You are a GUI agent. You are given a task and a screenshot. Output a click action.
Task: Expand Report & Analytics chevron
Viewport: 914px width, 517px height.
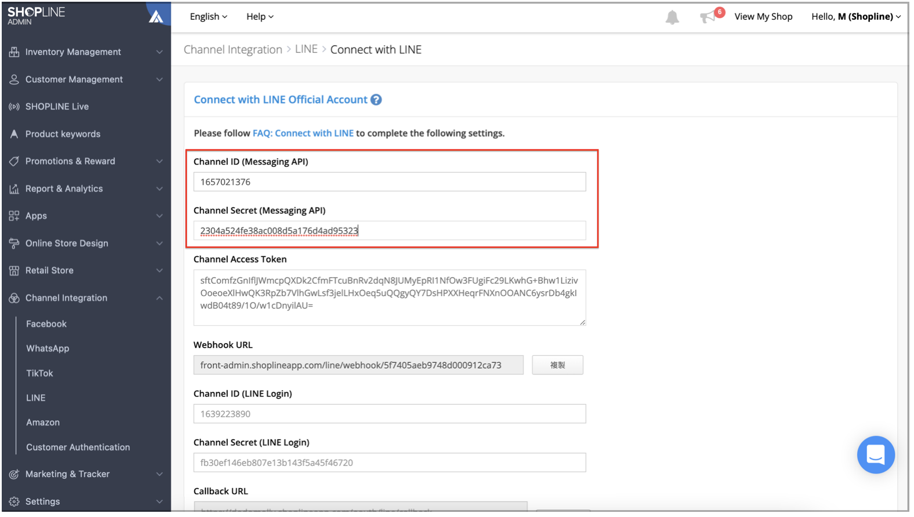tap(159, 189)
